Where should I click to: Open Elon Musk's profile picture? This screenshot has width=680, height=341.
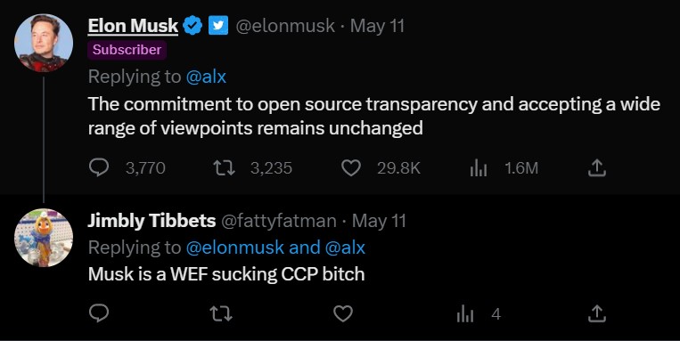pos(44,43)
